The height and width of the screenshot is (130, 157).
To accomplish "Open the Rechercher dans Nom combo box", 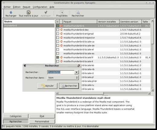I will [63, 78].
